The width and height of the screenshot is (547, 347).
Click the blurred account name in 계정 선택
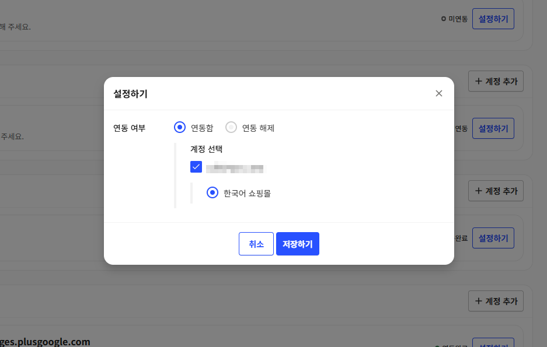[x=235, y=169]
